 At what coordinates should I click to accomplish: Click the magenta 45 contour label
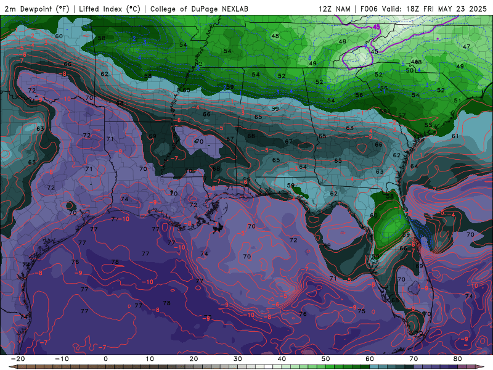[377, 27]
